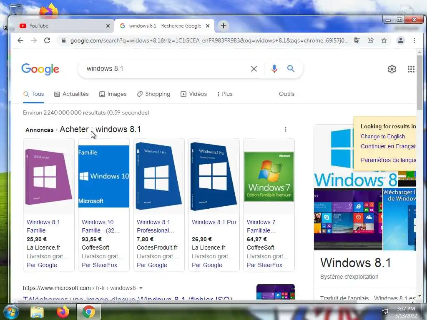This screenshot has height=320, width=427.
Task: Click the 25,90 € price text
Action: pos(37,239)
